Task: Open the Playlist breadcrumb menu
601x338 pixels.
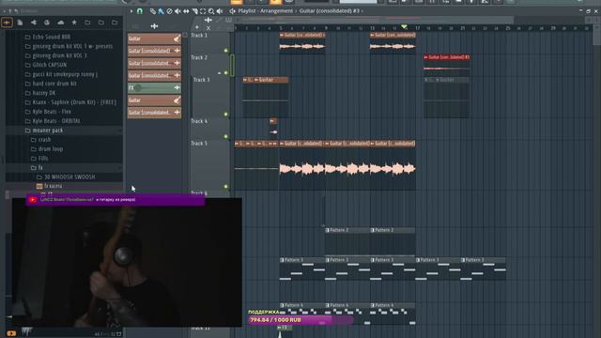Action: (x=247, y=11)
